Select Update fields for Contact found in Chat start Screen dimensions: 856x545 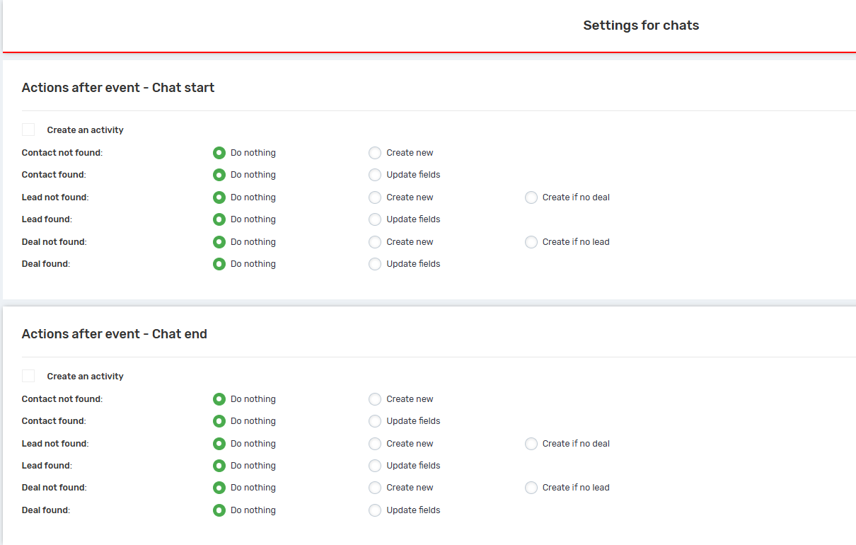pos(375,175)
